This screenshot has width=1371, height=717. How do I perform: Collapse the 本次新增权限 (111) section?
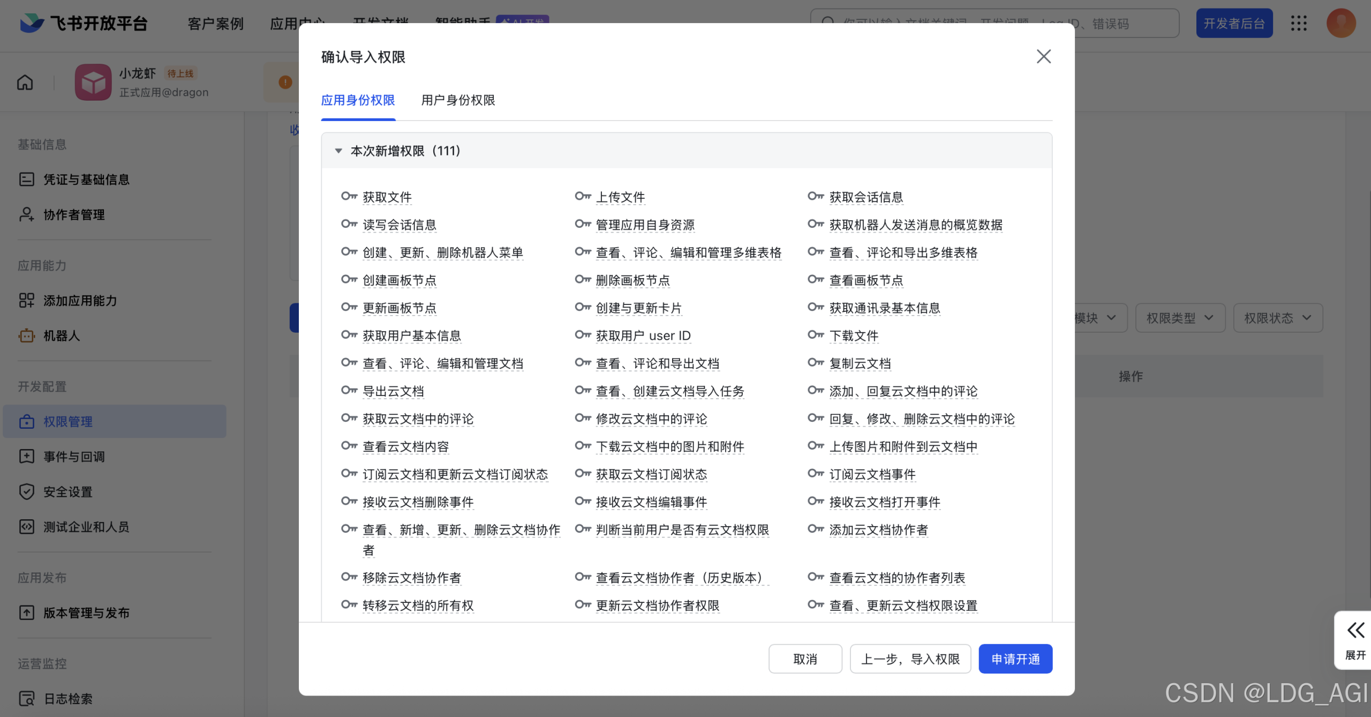[x=338, y=151]
